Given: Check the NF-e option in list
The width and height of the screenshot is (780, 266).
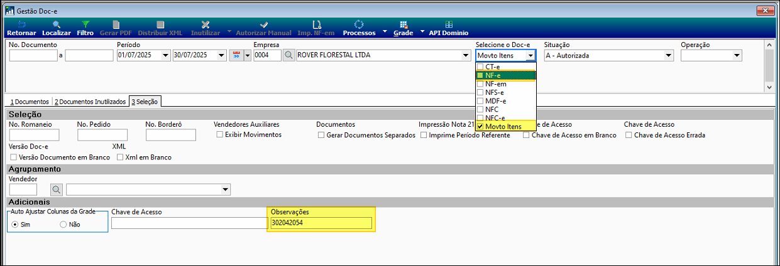Looking at the screenshot, I should point(481,75).
